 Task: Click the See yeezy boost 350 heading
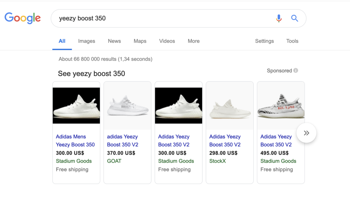pos(91,74)
